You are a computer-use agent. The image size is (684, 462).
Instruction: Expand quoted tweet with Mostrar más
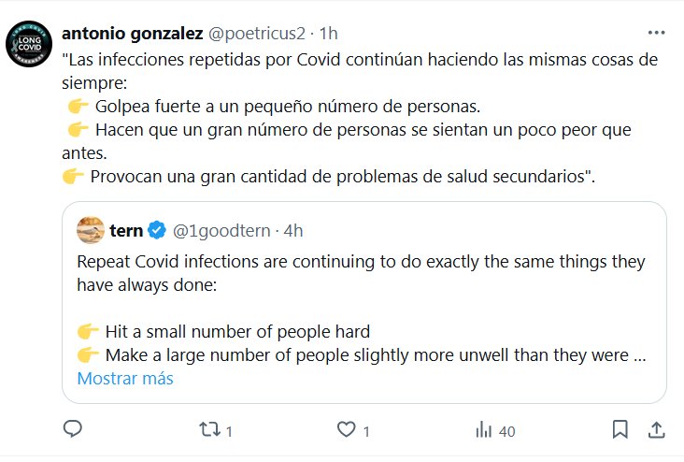click(125, 379)
